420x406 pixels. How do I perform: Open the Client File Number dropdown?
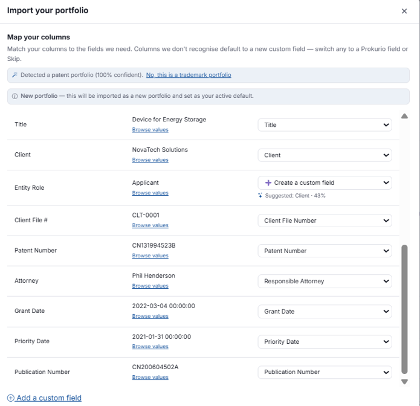[325, 221]
